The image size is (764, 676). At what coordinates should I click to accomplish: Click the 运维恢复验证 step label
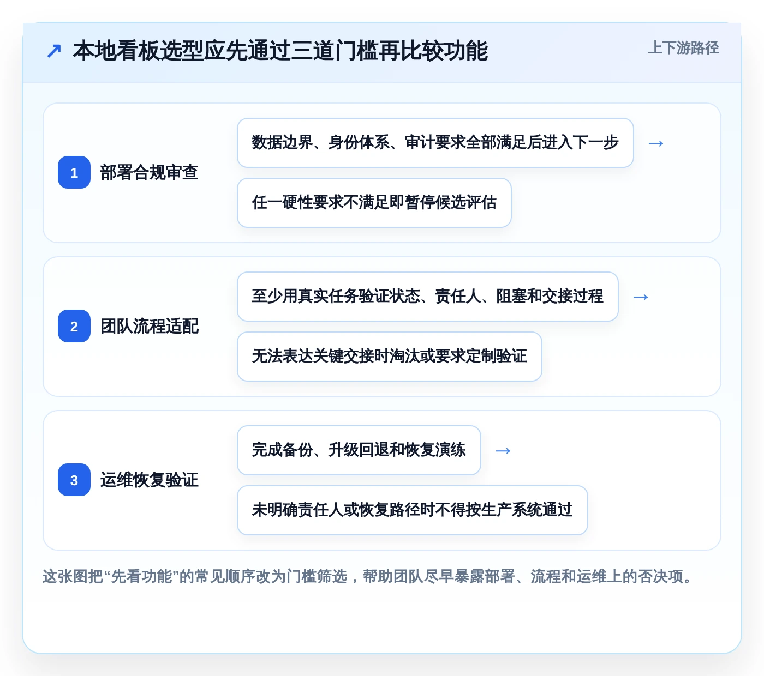coord(149,480)
